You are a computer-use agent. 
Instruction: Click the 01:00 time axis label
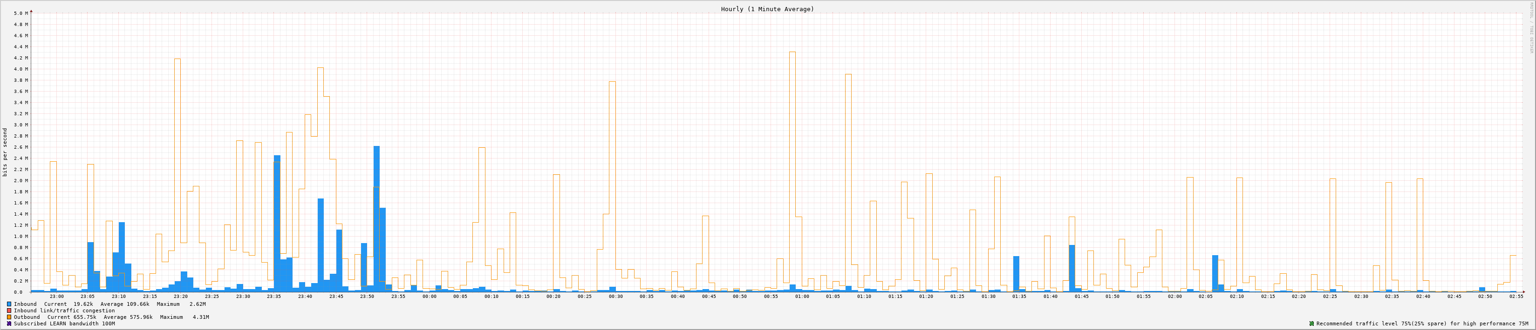[802, 296]
